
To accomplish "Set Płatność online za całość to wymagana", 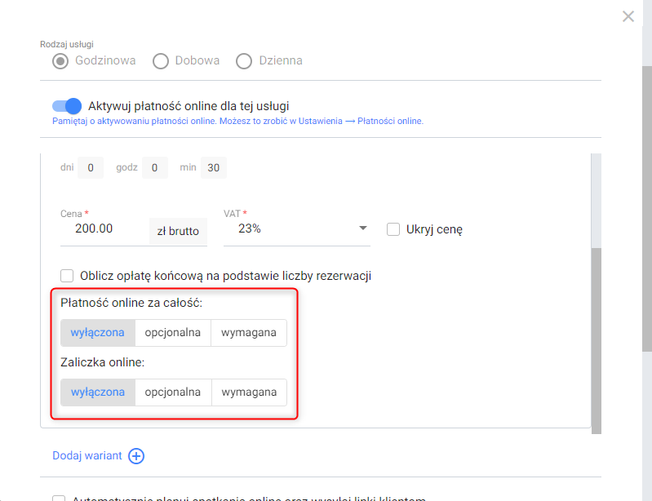I will click(249, 333).
